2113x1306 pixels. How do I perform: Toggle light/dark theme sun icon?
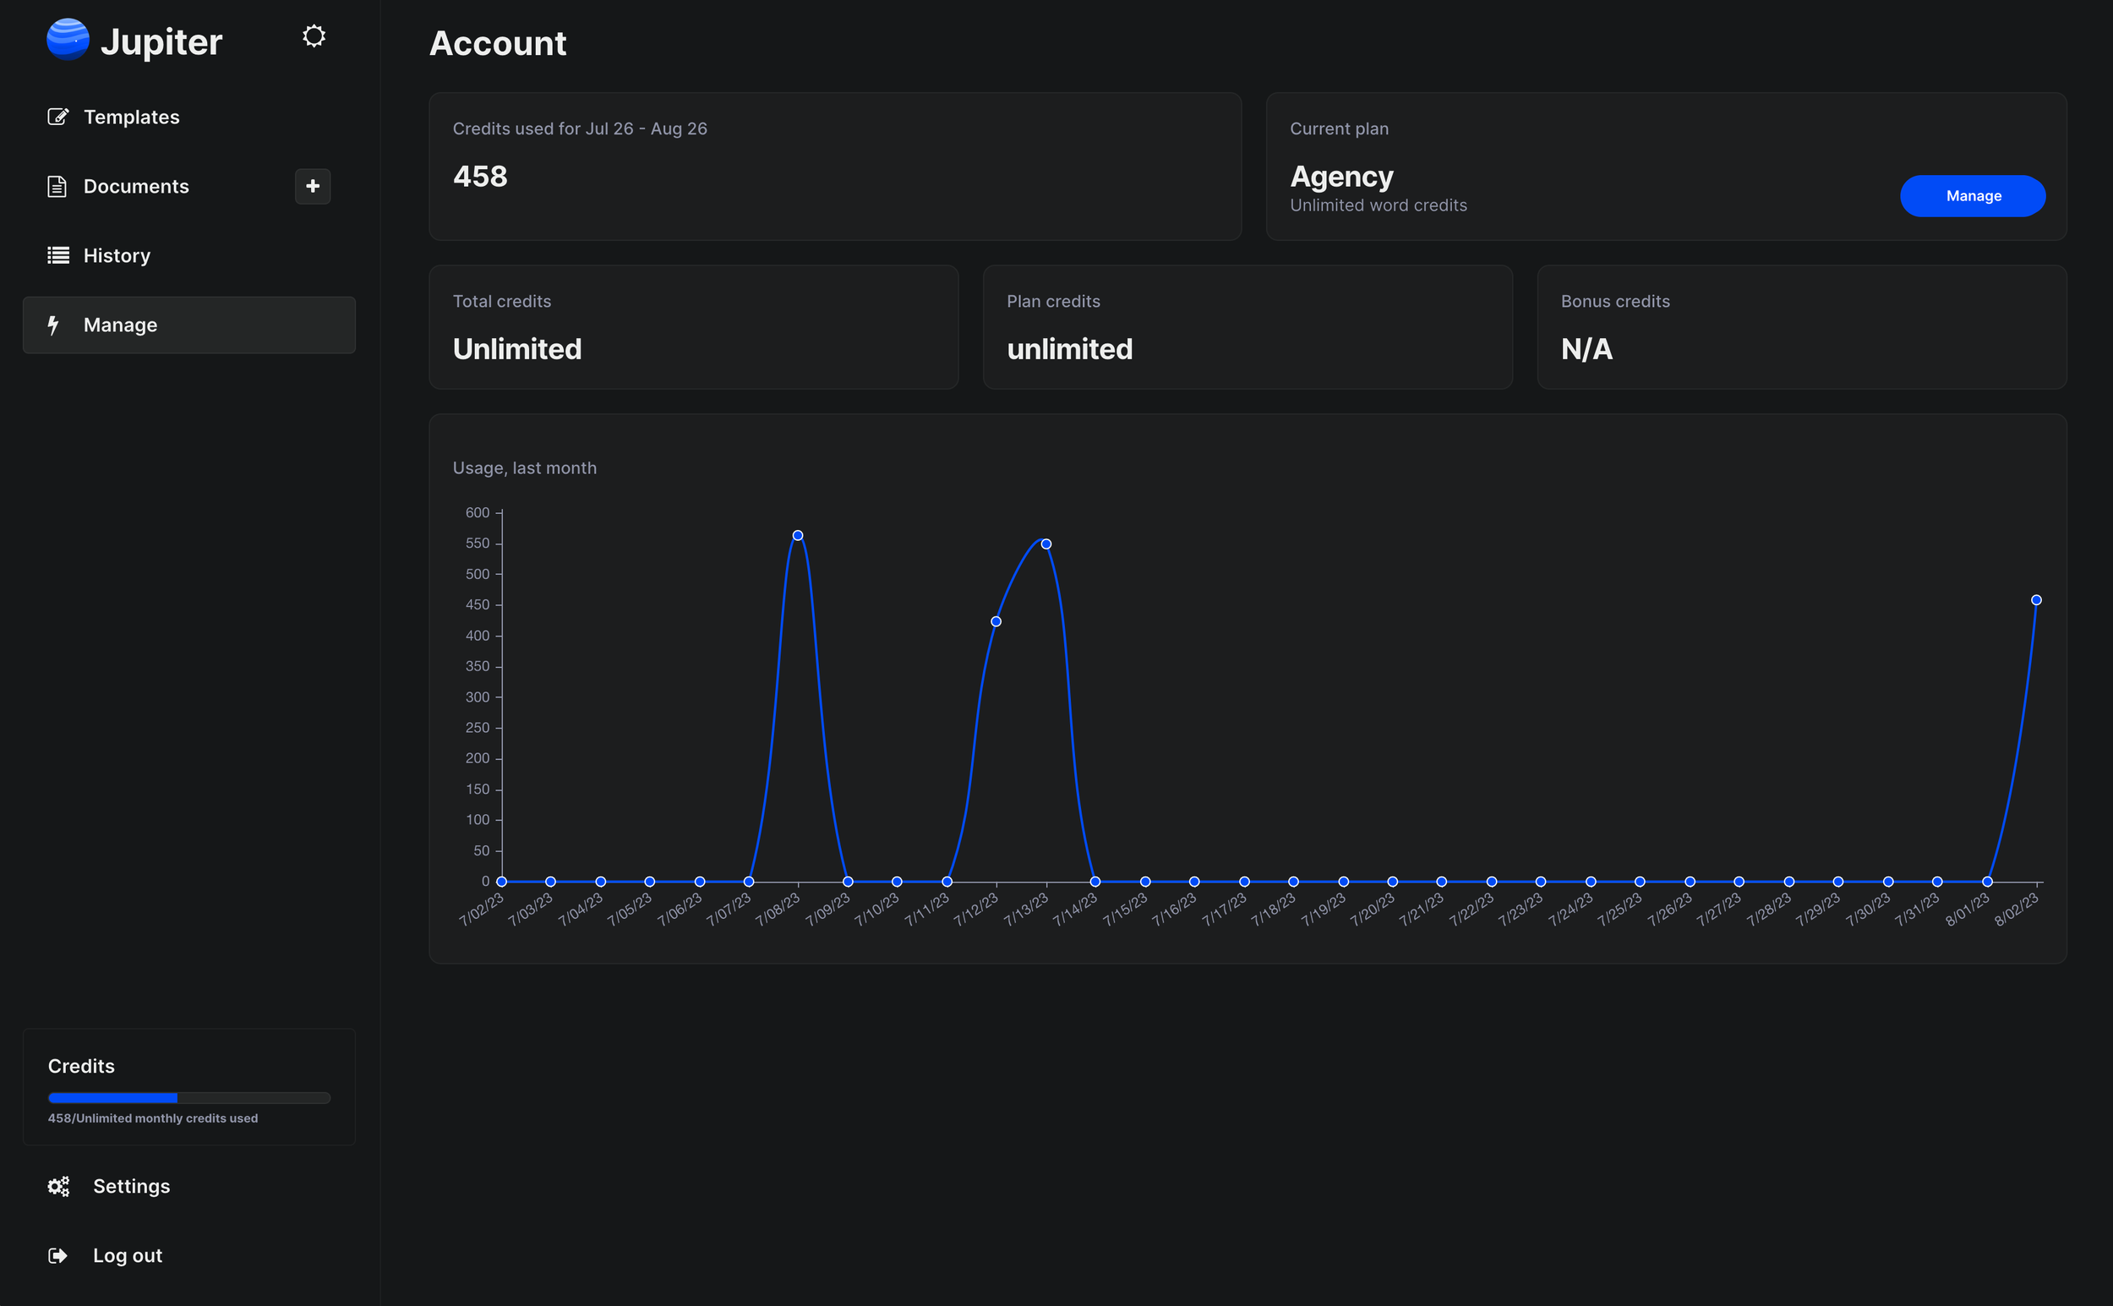(x=314, y=36)
